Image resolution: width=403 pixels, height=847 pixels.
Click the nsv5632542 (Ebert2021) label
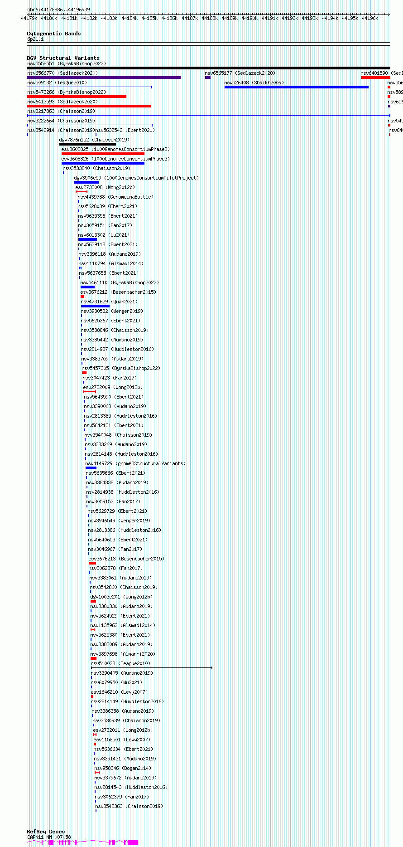(x=125, y=130)
